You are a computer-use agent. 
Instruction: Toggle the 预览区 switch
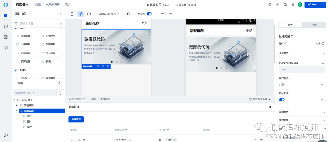(x=149, y=14)
